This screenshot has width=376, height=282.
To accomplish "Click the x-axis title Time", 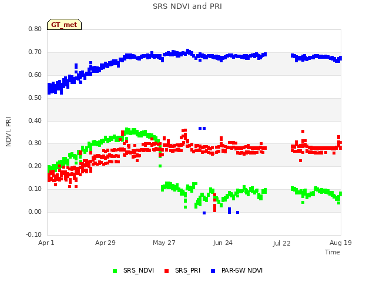I will tap(333, 252).
